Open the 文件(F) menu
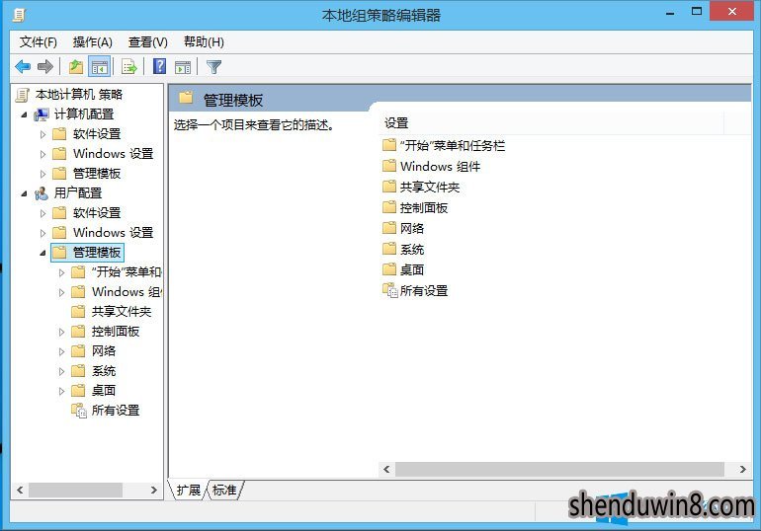This screenshot has height=531, width=761. click(x=38, y=42)
